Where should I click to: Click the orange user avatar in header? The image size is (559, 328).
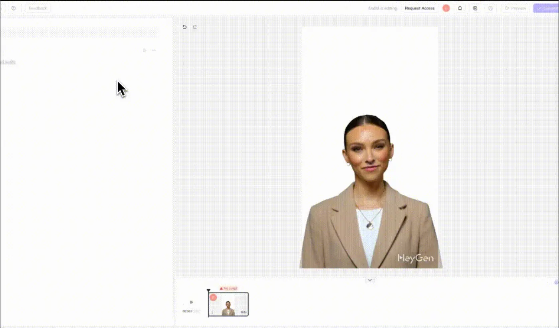[x=446, y=8]
